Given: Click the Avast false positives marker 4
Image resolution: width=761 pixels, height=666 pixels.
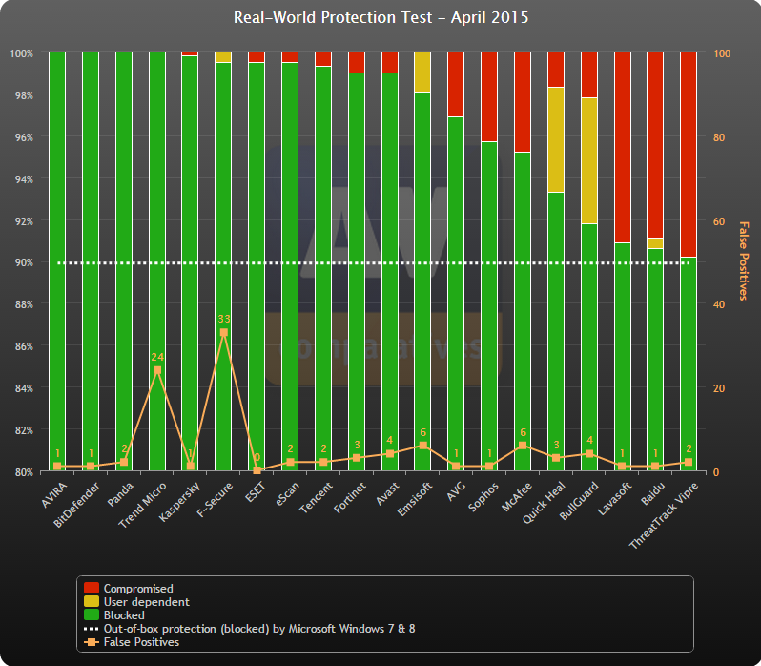Looking at the screenshot, I should click(390, 454).
